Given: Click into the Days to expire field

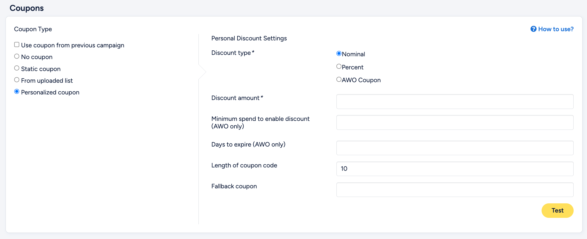Looking at the screenshot, I should pyautogui.click(x=455, y=148).
